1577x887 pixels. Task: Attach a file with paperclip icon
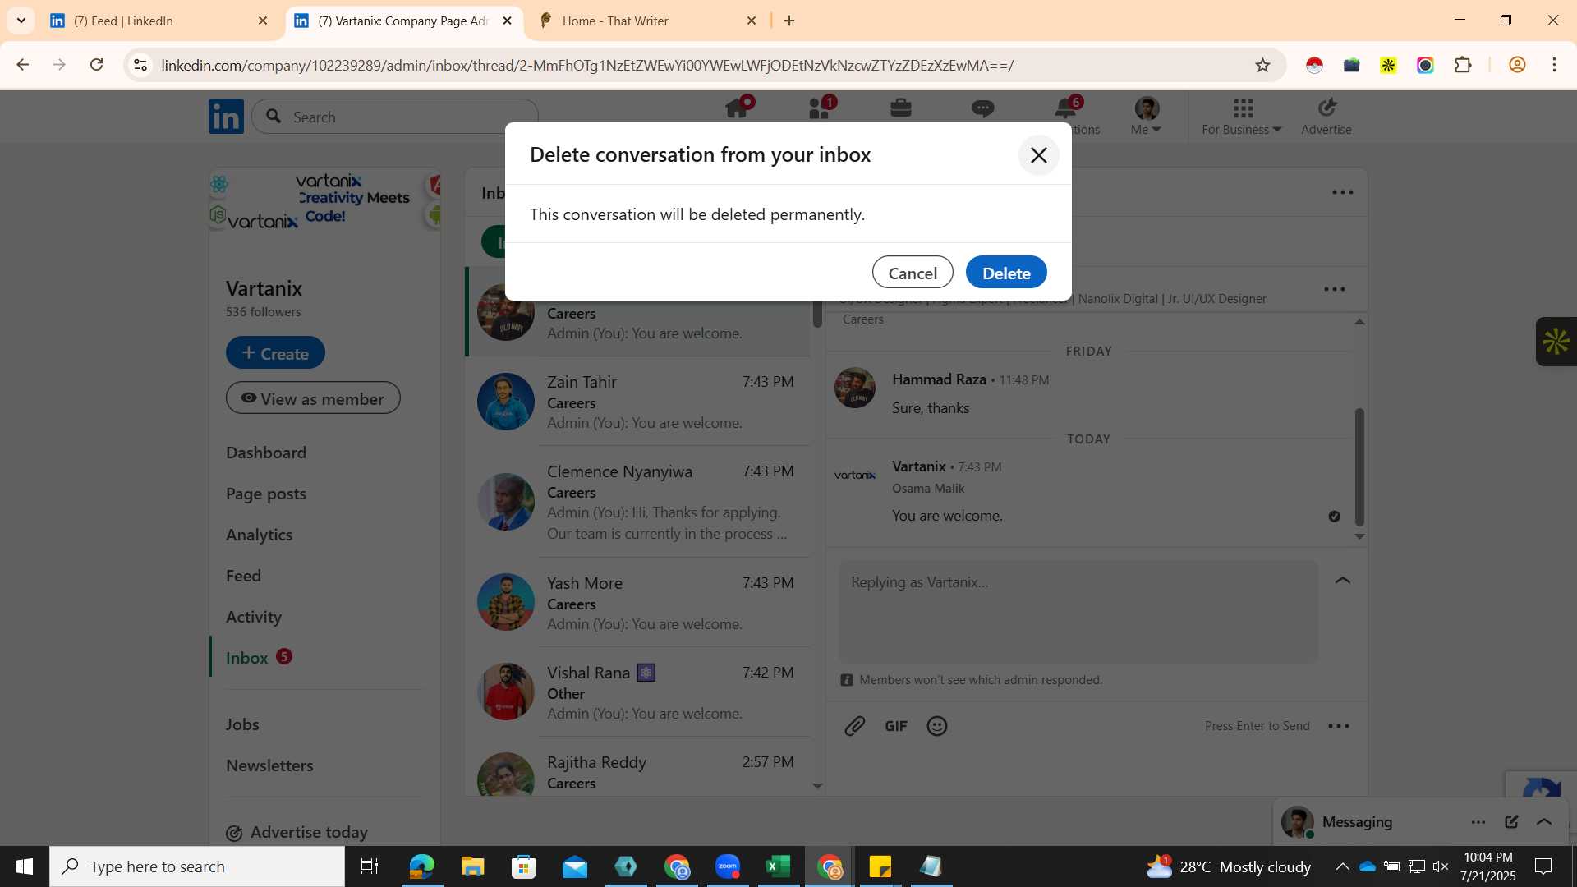coord(855,726)
